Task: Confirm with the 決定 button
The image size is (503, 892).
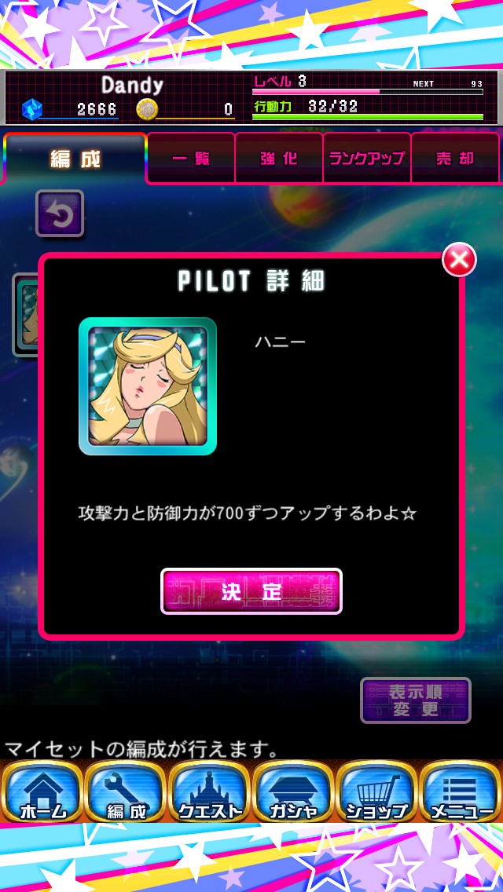Action: [251, 591]
